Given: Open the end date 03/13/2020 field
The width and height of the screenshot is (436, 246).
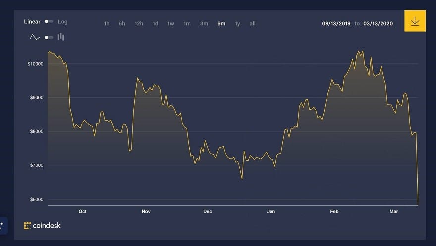Looking at the screenshot, I should (x=379, y=23).
